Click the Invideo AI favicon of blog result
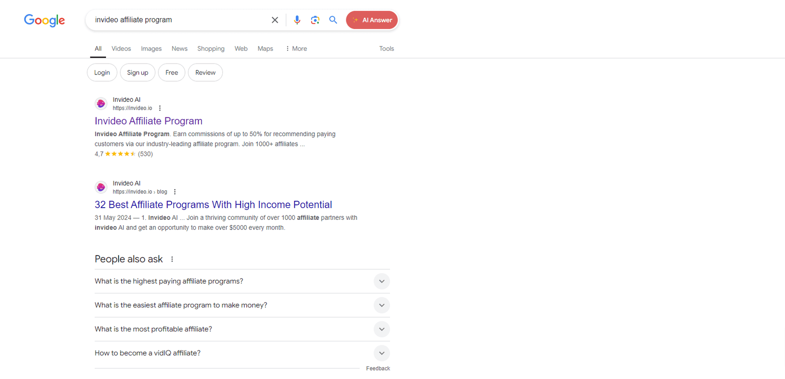 coord(101,187)
